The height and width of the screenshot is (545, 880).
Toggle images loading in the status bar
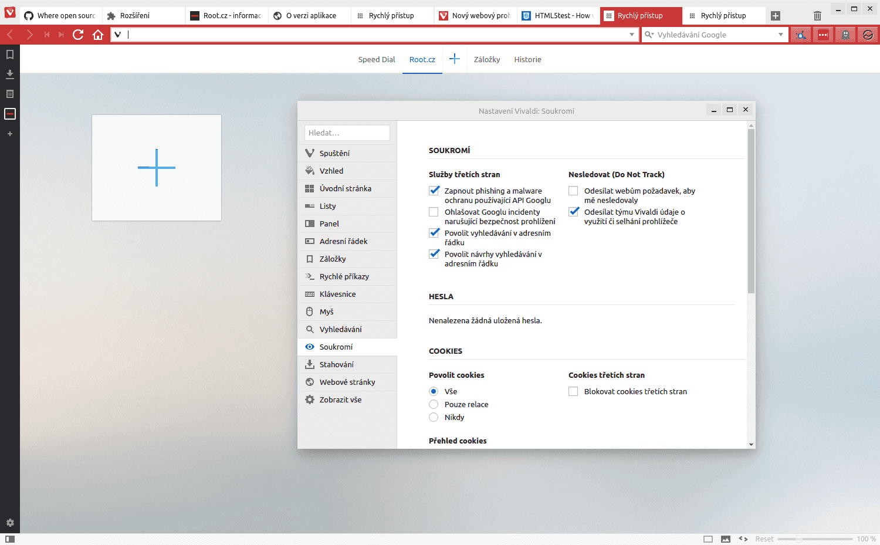(726, 538)
